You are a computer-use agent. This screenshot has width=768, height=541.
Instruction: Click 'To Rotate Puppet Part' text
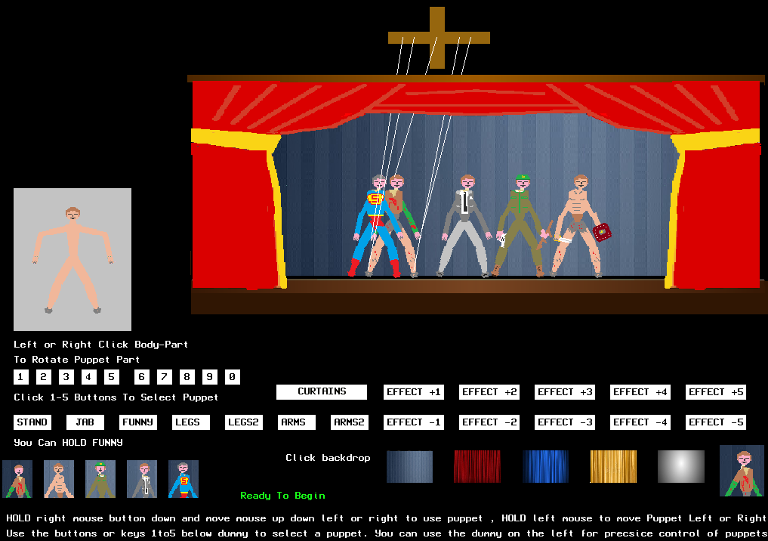(77, 360)
